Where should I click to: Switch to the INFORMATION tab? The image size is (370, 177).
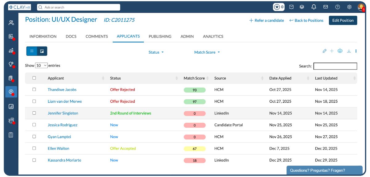click(x=43, y=36)
